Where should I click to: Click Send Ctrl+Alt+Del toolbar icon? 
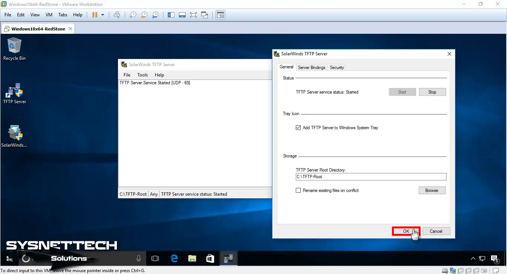click(117, 15)
